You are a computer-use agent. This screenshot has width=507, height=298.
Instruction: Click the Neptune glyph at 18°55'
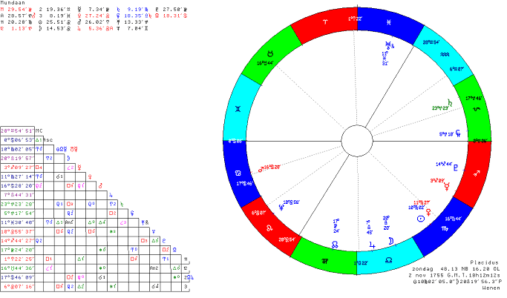click(x=282, y=207)
